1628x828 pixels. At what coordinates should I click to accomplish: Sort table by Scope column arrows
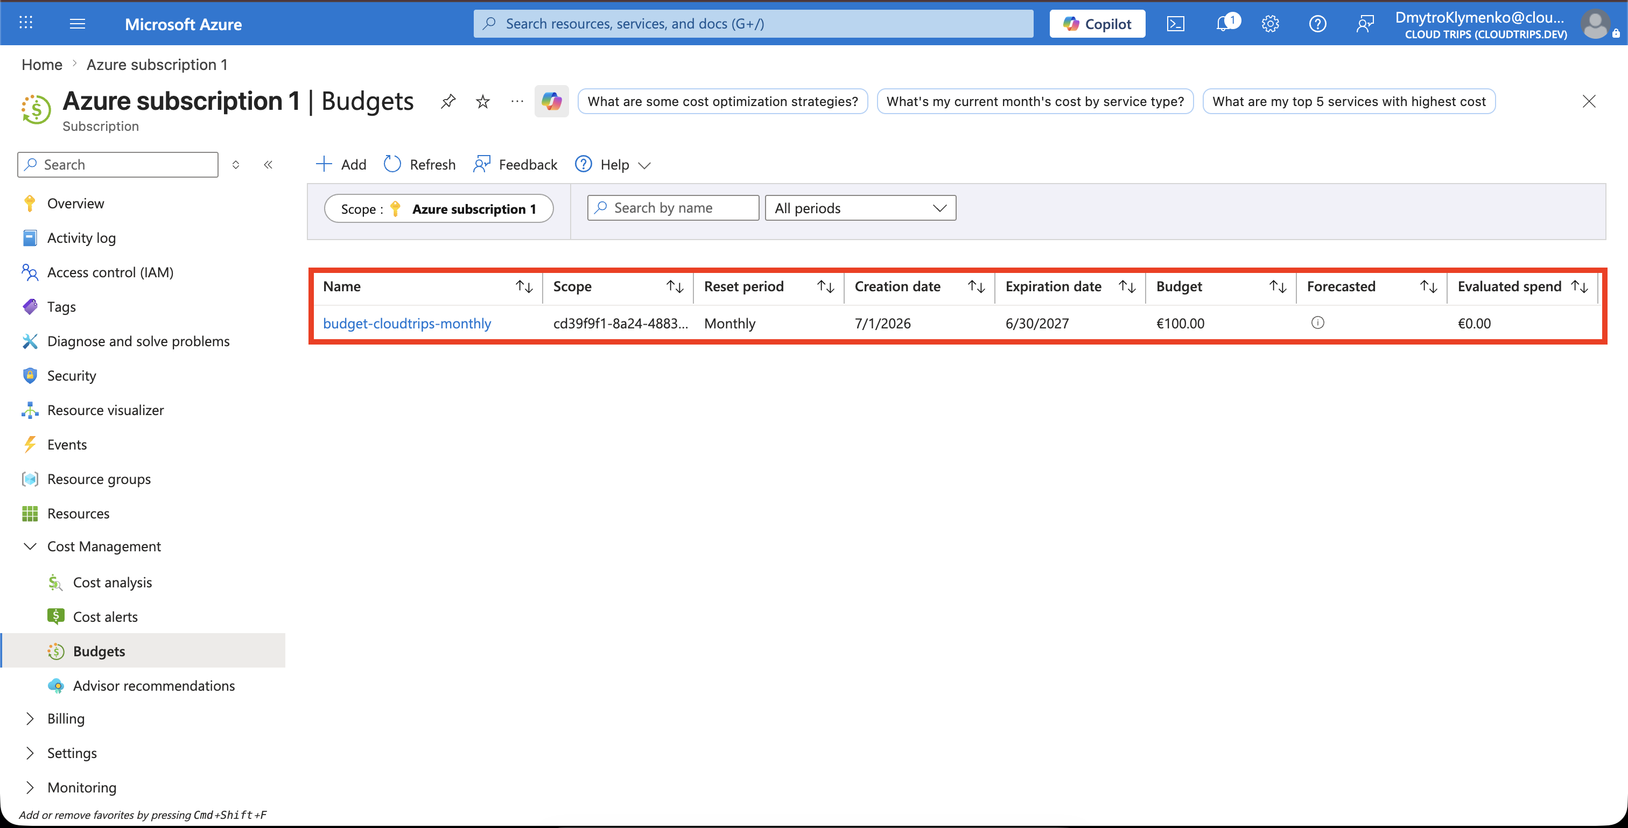(x=675, y=286)
